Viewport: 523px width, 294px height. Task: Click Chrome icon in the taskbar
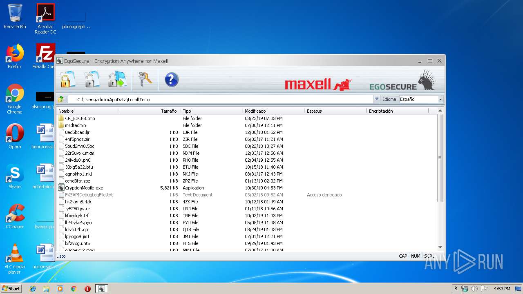[x=74, y=289]
